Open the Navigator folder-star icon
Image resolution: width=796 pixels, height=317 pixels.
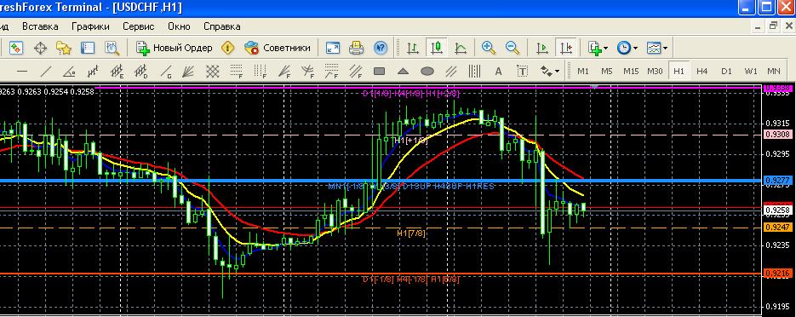[x=64, y=49]
